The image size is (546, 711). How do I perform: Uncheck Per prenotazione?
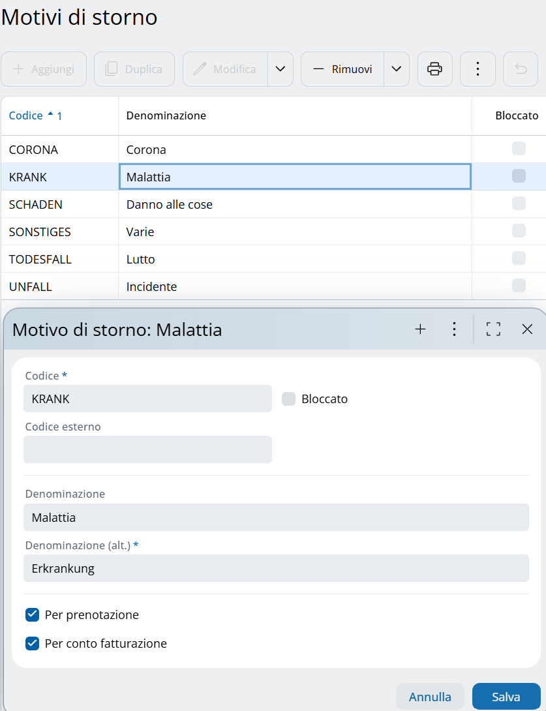point(33,615)
